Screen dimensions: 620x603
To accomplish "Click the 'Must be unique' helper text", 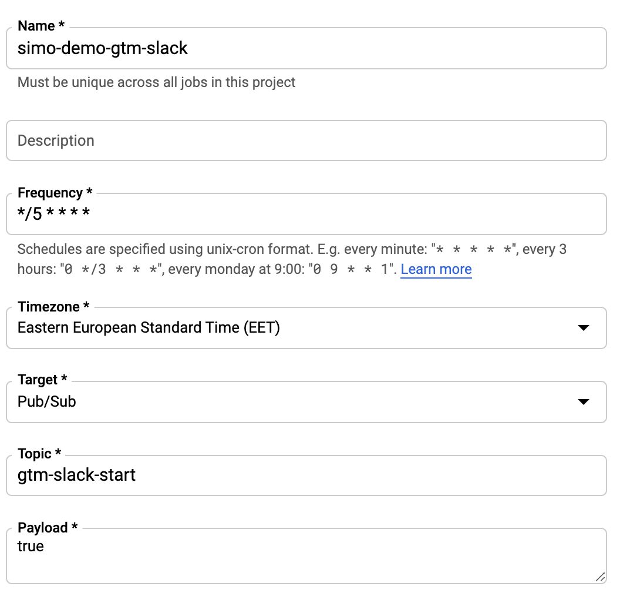I will (156, 82).
